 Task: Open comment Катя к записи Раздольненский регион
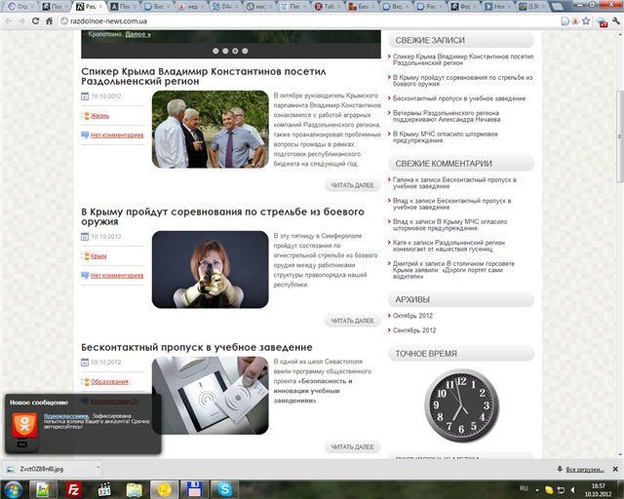click(448, 246)
